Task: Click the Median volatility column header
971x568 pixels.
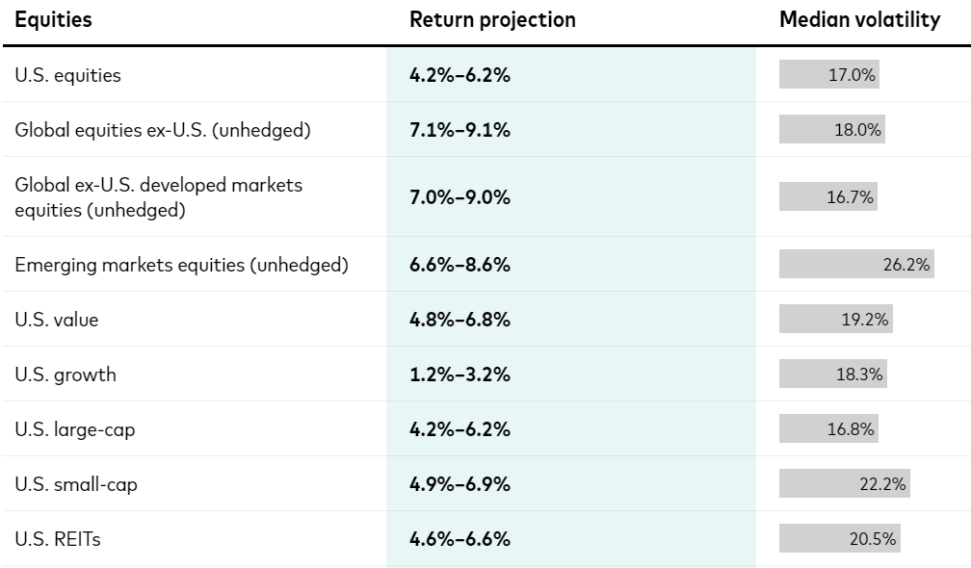Action: [859, 20]
